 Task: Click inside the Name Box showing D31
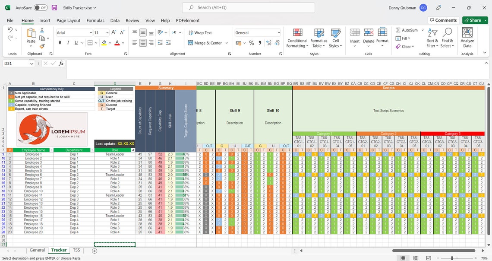tap(16, 63)
